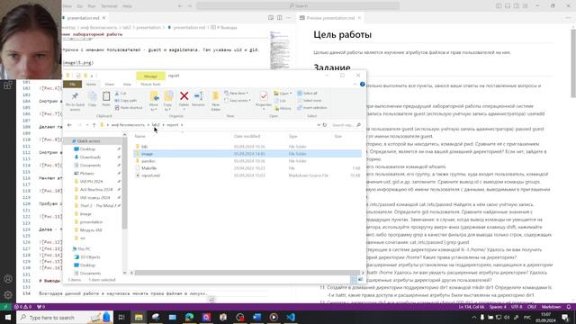Click the Explorer Back arrow
The width and height of the screenshot is (576, 324).
[69, 125]
